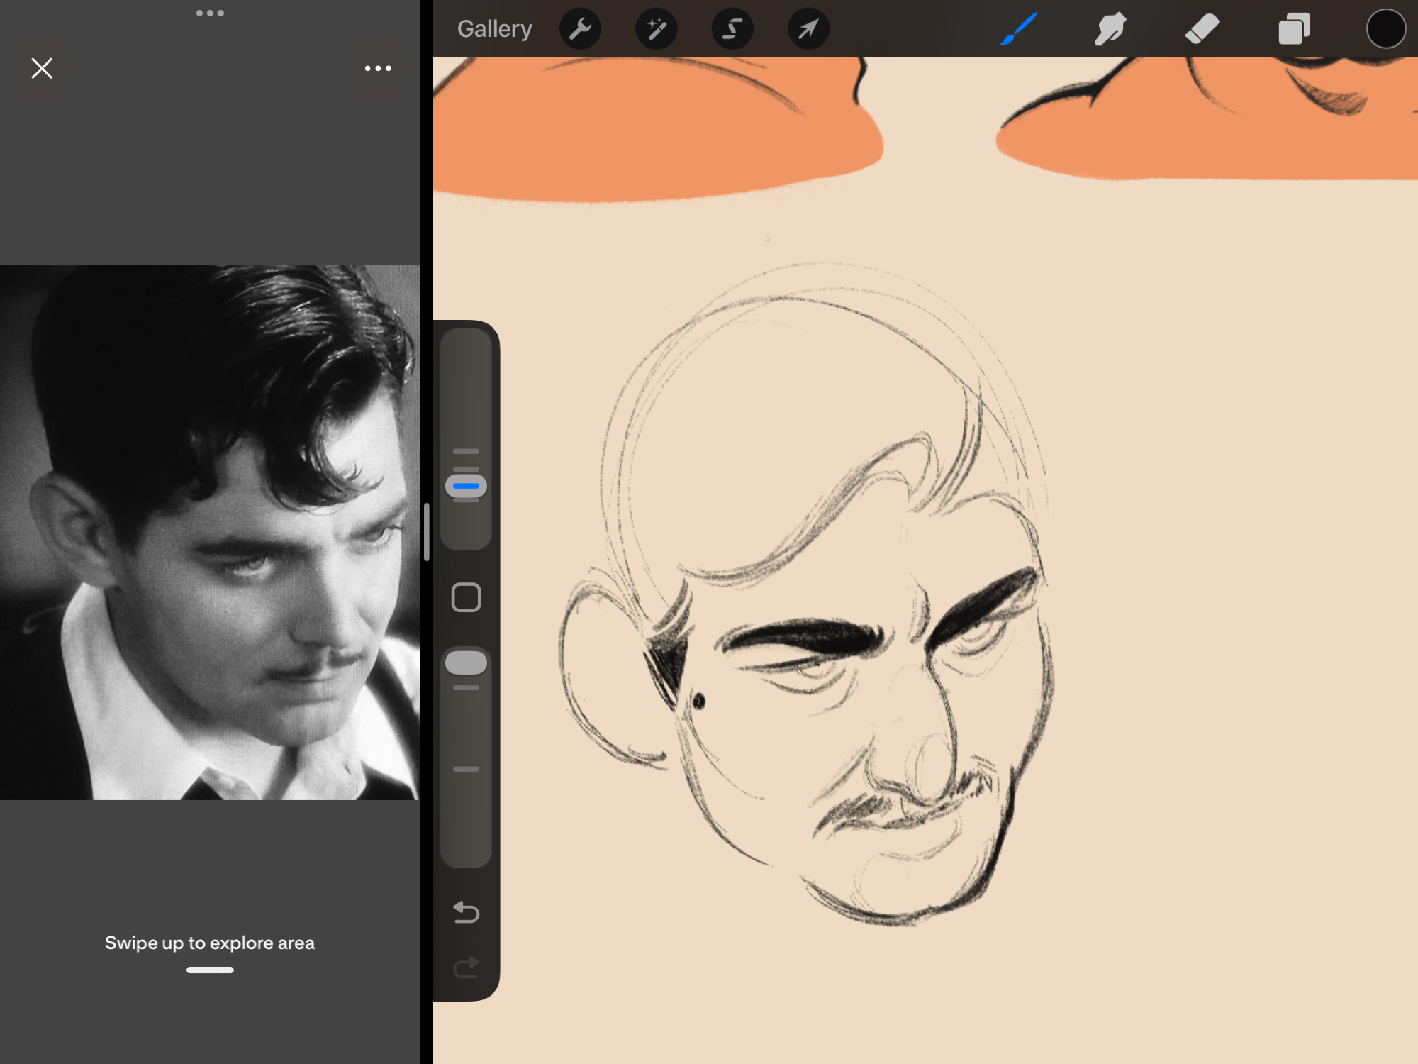
Task: Tap the square Modify button on sidebar
Action: point(466,597)
